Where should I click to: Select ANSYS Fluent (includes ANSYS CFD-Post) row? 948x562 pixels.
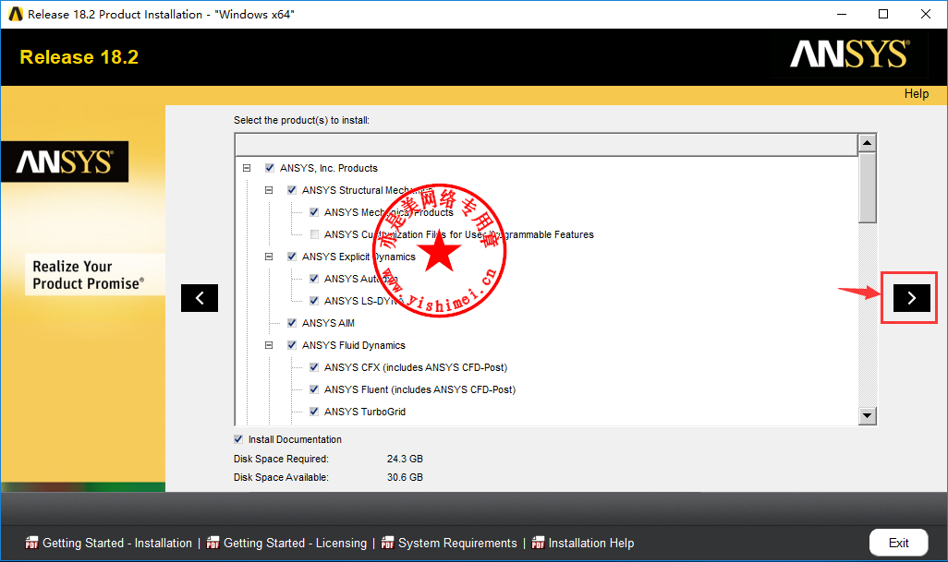(x=419, y=389)
